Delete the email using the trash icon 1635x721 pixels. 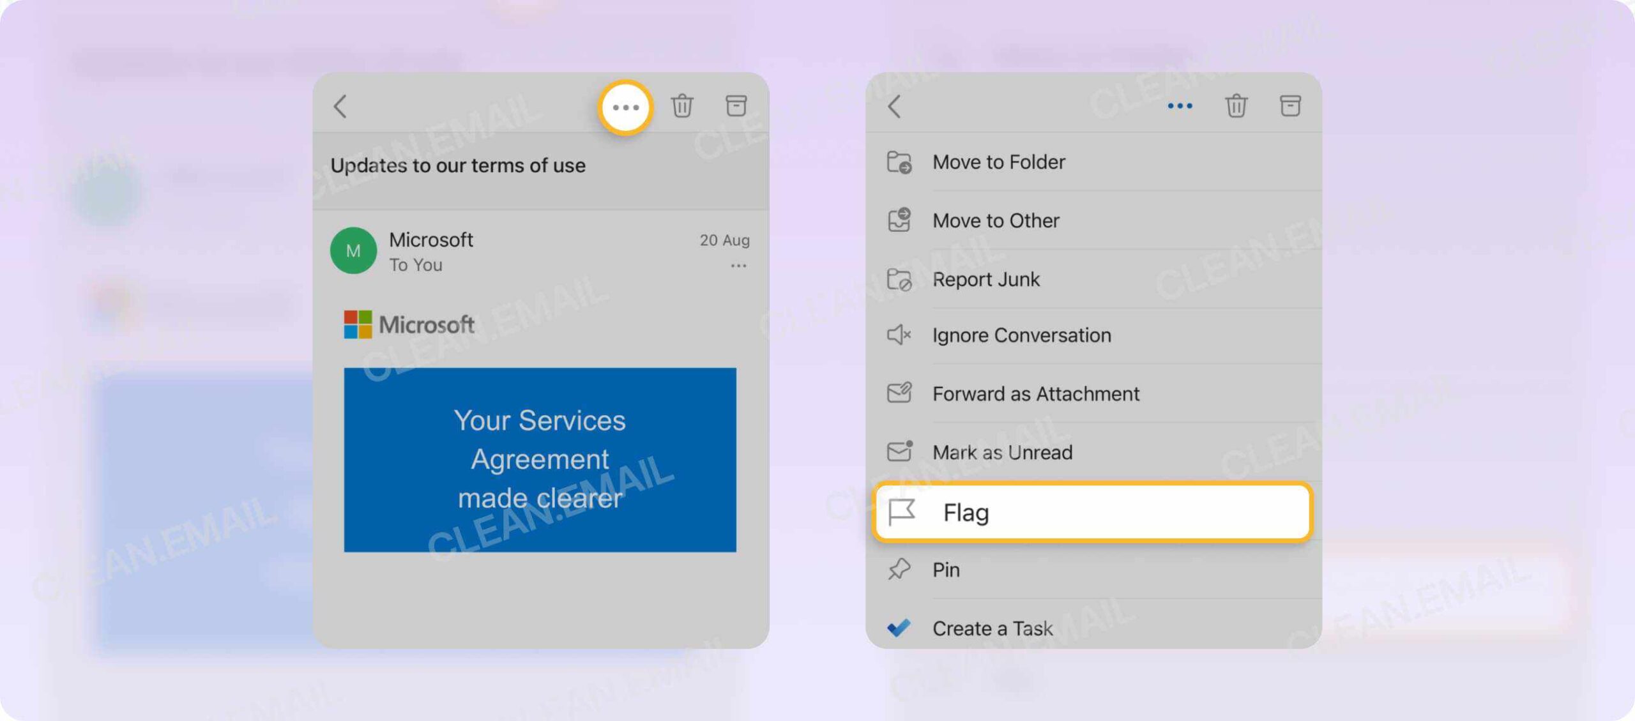[x=681, y=107]
